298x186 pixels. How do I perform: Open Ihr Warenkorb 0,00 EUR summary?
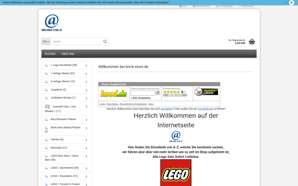click(x=237, y=42)
